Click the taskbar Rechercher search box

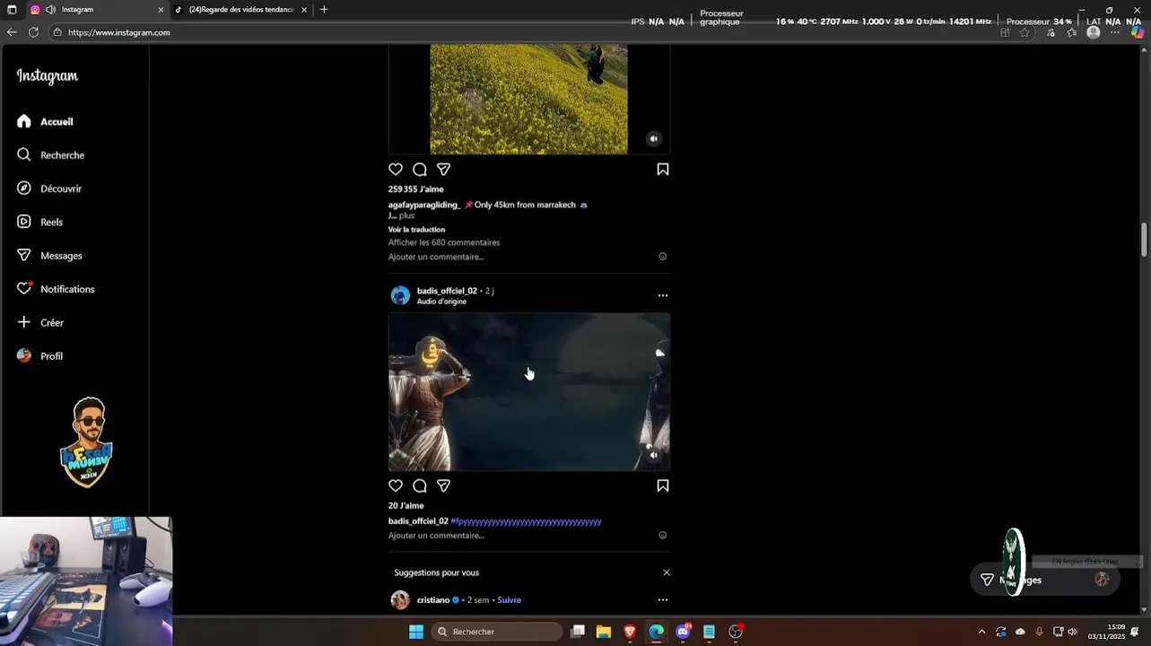coord(498,632)
